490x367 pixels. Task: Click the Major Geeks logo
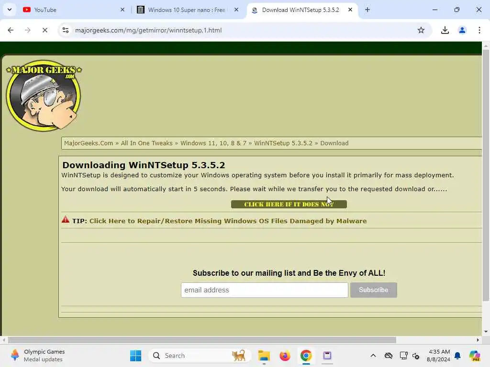44,95
